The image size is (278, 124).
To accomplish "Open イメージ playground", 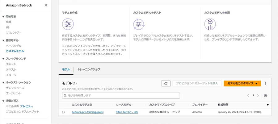I will pos(11,75).
